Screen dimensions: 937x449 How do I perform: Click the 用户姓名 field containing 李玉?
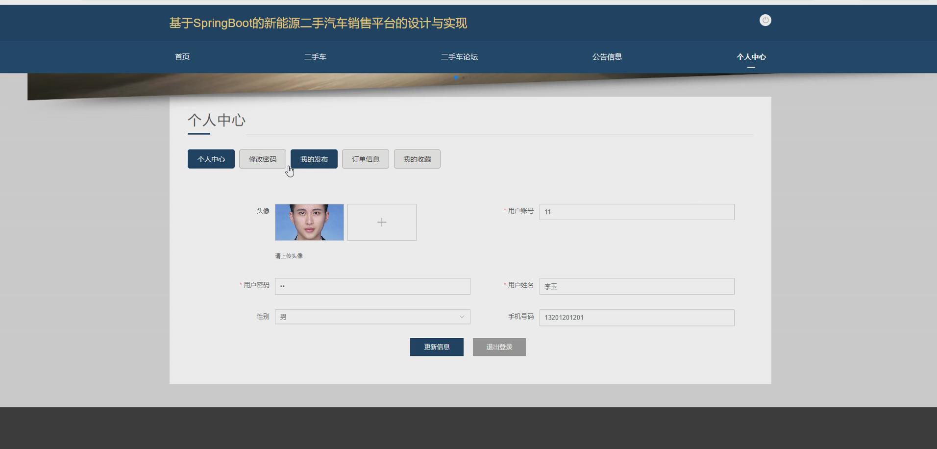click(x=637, y=286)
